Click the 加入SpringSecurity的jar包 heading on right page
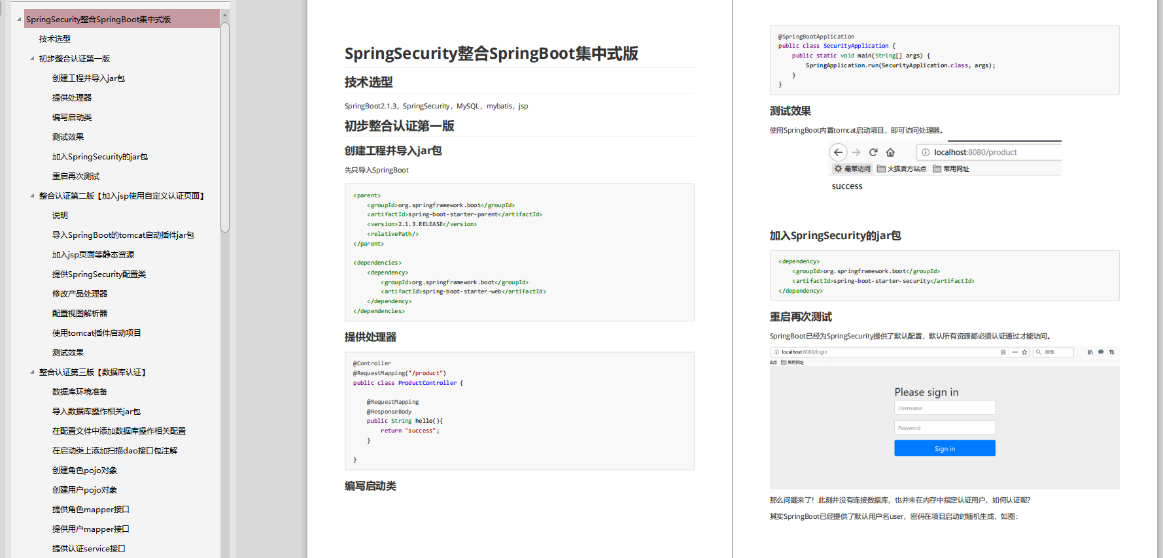 click(835, 236)
